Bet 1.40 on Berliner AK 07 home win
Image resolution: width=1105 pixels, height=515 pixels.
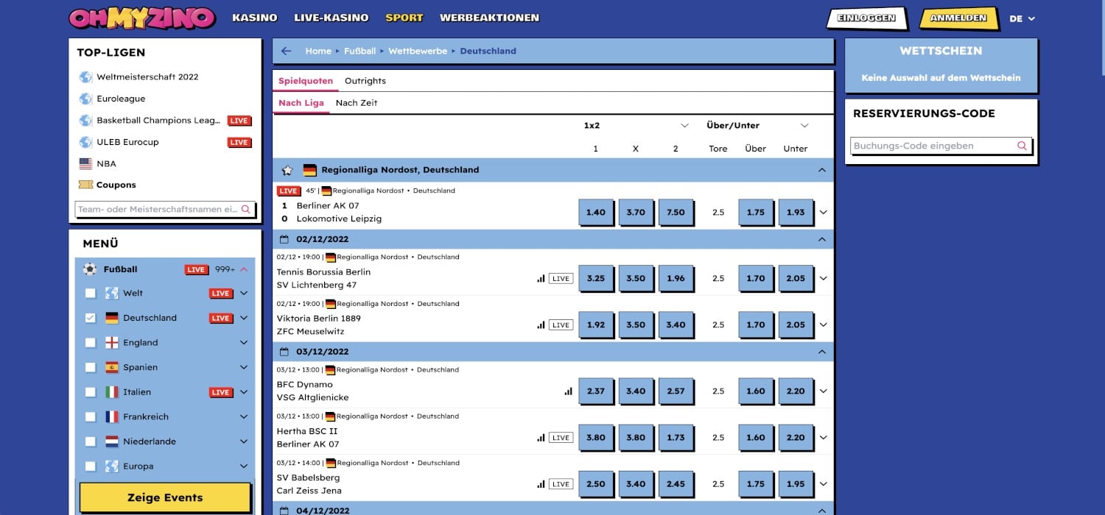click(x=595, y=212)
